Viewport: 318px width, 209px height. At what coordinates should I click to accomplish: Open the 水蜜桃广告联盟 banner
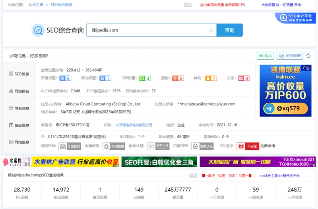pyautogui.click(x=61, y=162)
